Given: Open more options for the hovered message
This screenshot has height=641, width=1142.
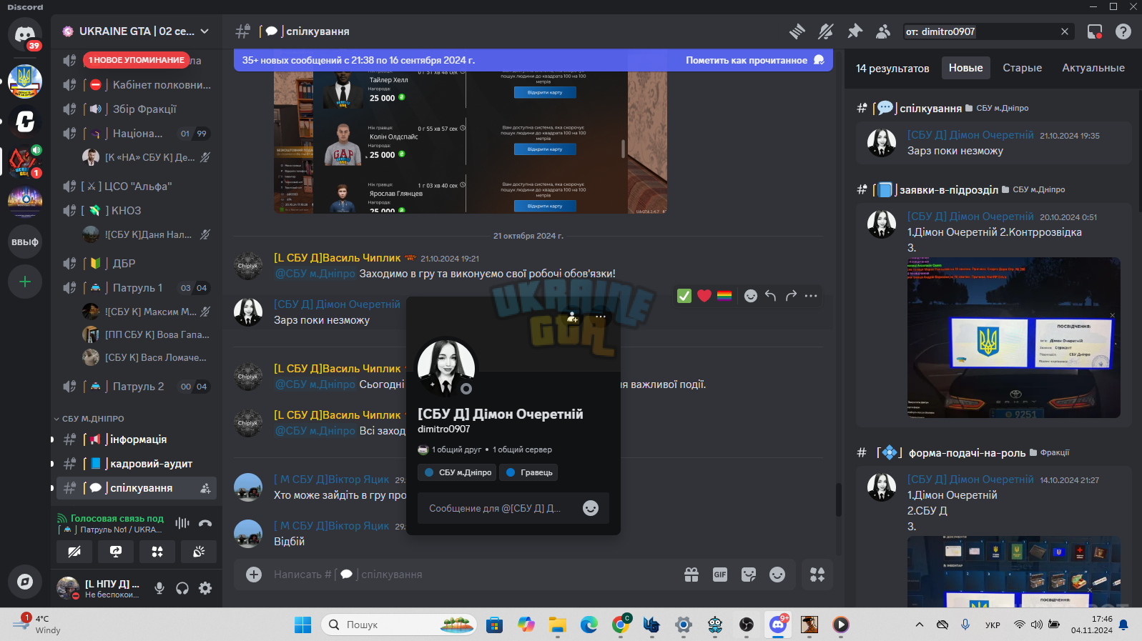Looking at the screenshot, I should (810, 296).
